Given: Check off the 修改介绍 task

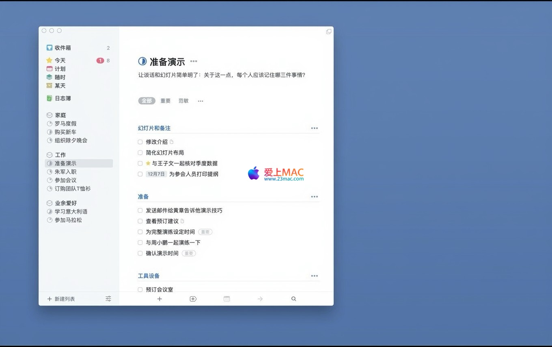Looking at the screenshot, I should tap(140, 142).
